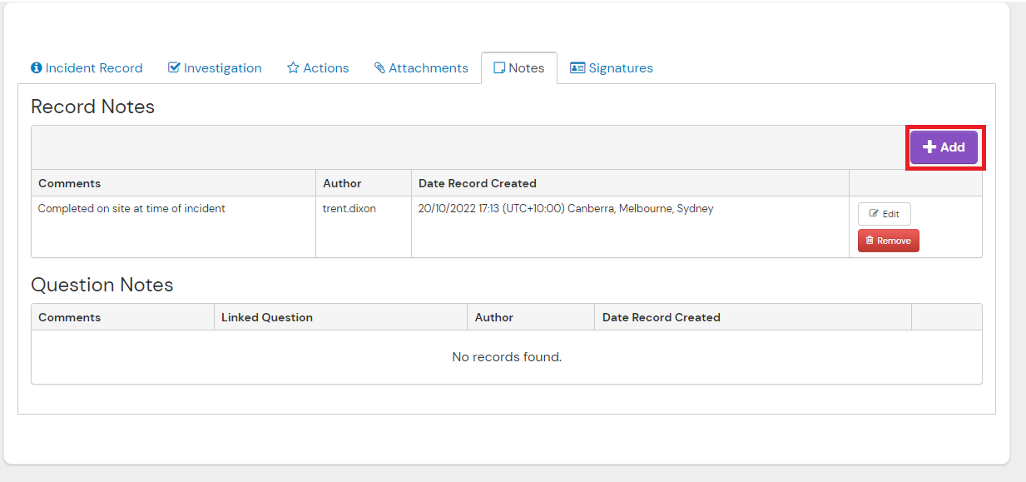This screenshot has width=1026, height=482.
Task: Click the 'No records found.' row
Action: pos(506,357)
